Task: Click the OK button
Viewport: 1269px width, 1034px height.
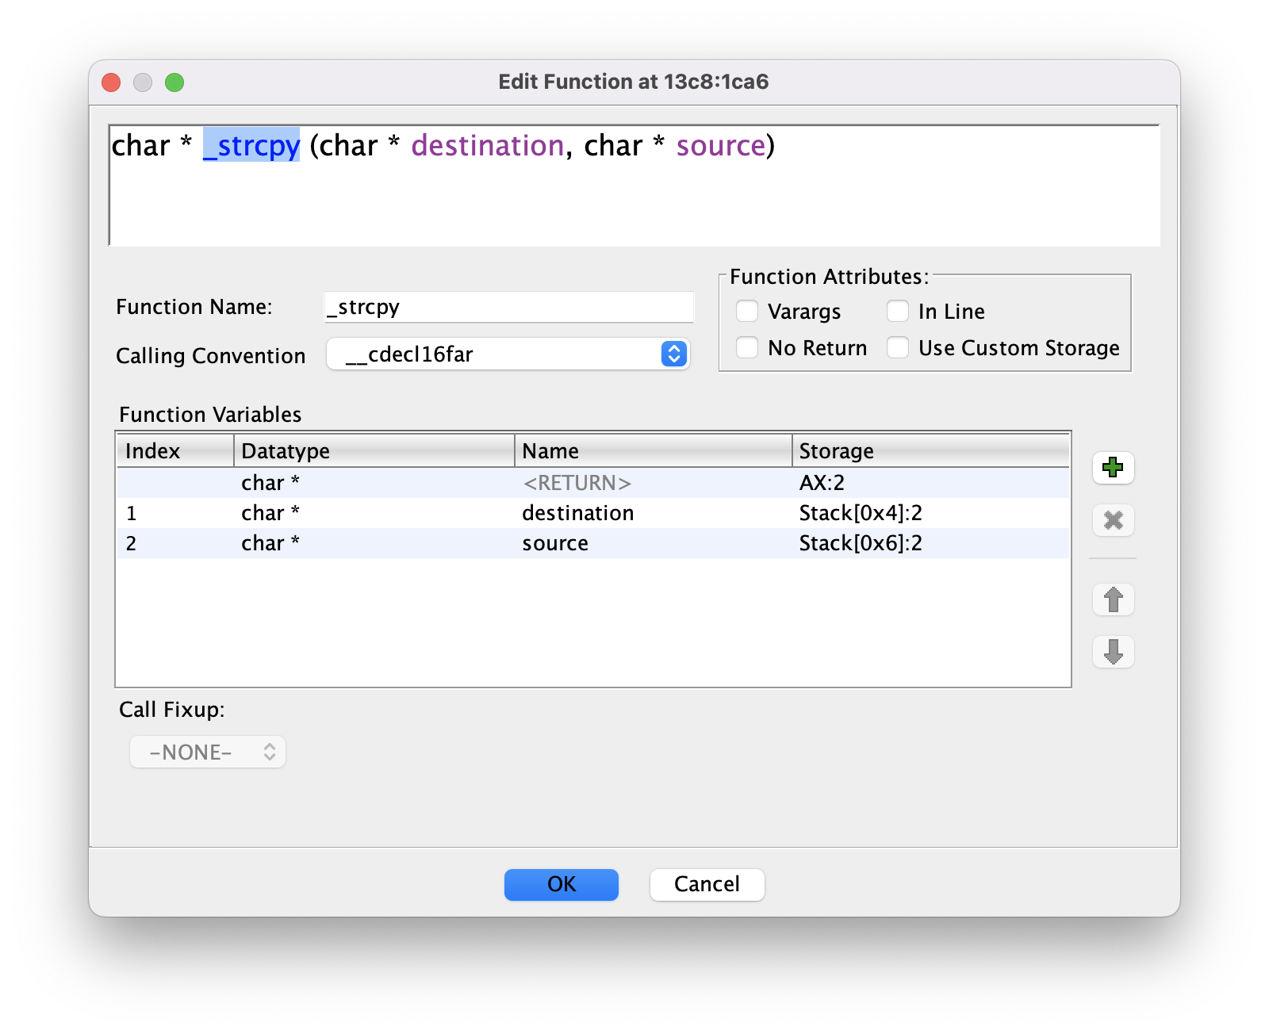Action: click(561, 884)
